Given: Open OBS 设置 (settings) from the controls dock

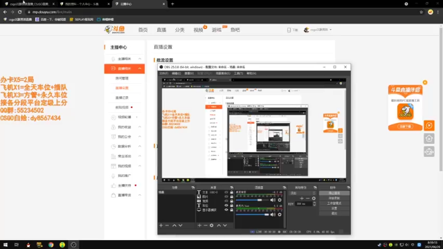Looking at the screenshot, I should click(x=334, y=208).
